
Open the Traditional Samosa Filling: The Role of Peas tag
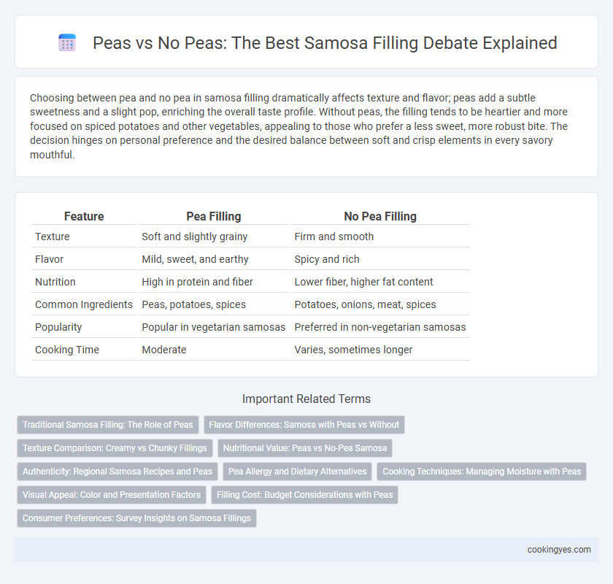pyautogui.click(x=108, y=425)
